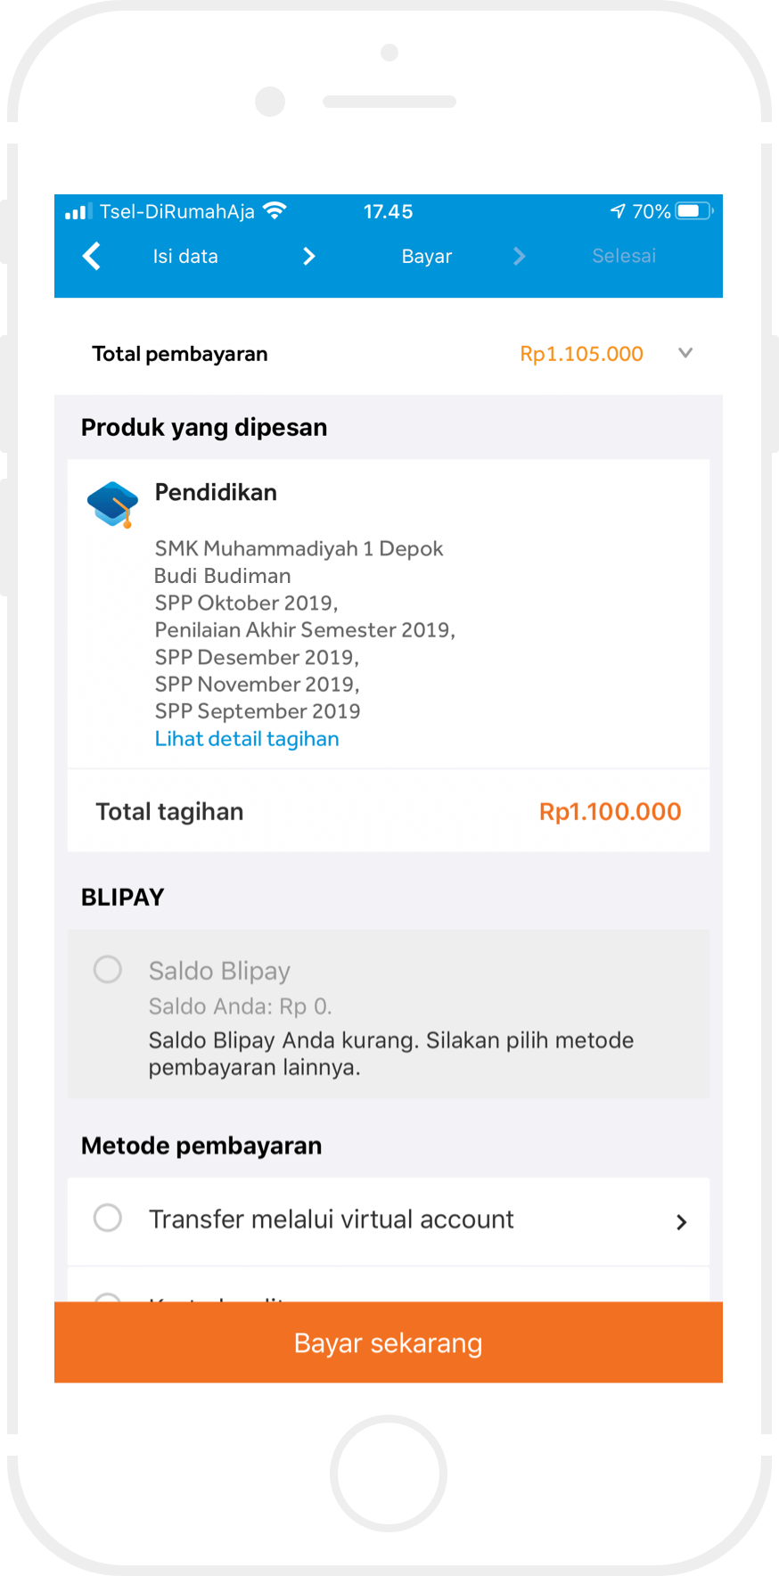779x1576 pixels.
Task: Click chevron between Bayar and Selesai
Action: [520, 257]
